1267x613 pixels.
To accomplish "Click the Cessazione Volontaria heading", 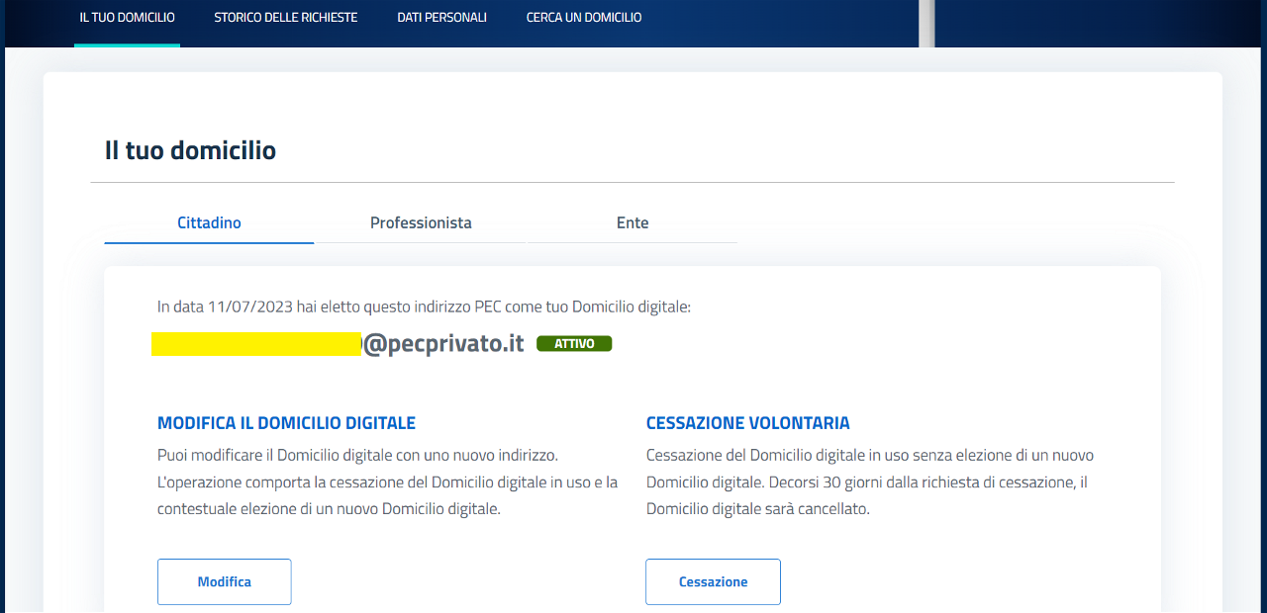I will [x=747, y=423].
